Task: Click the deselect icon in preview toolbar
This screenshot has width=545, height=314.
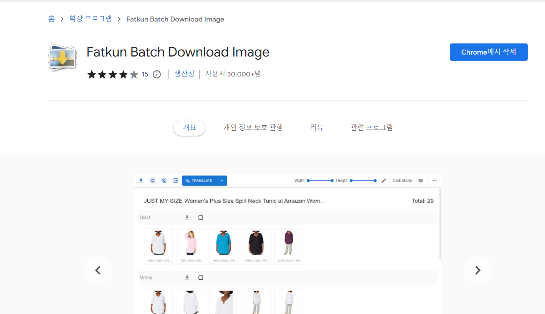Action: pos(164,180)
